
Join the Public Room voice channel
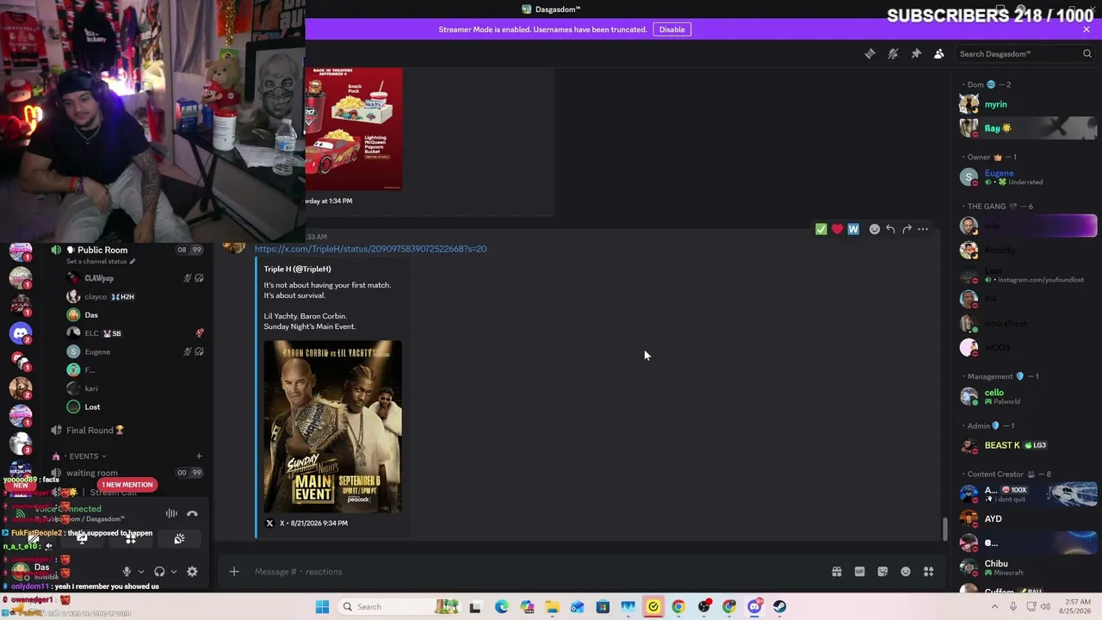127,250
